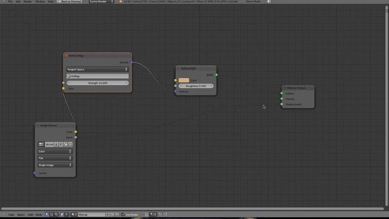
Task: Toggle the Use Nodes checkbox
Action: (123, 215)
